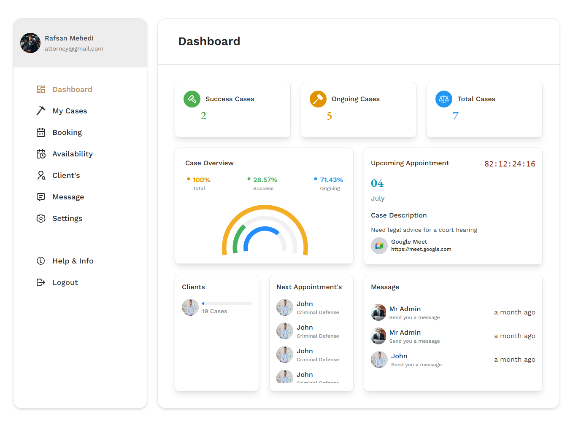Click the countdown timer 82:12:24:16
Screen dimensions: 581x427
[510, 164]
